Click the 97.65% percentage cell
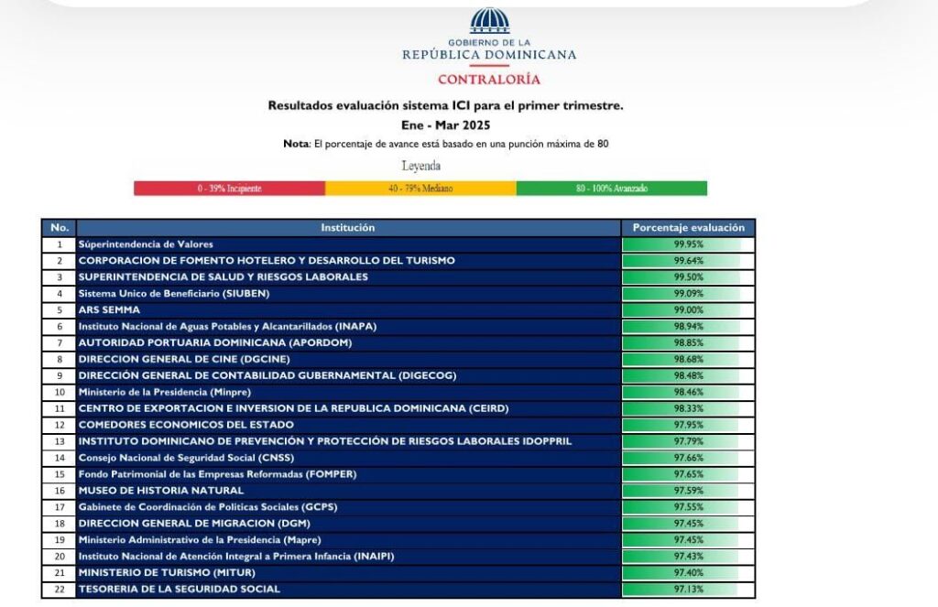This screenshot has height=607, width=938. [x=689, y=474]
